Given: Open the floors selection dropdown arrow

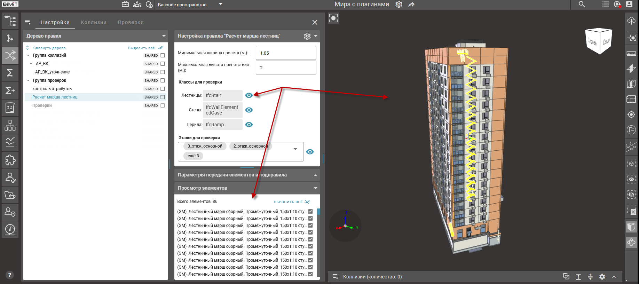Looking at the screenshot, I should click(x=295, y=149).
